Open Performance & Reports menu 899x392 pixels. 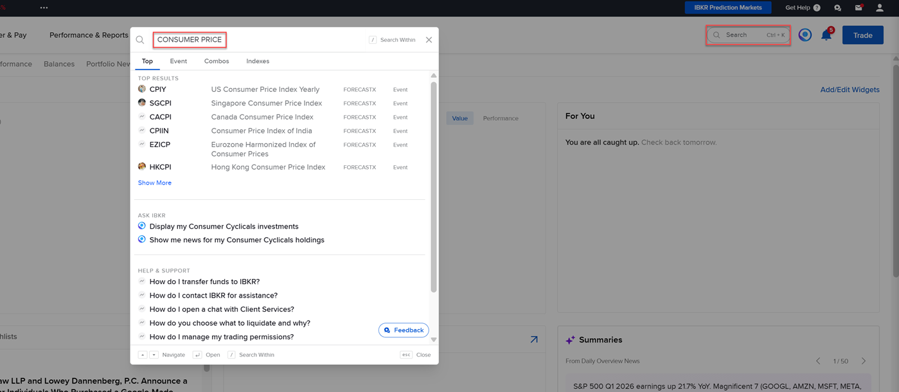(89, 35)
